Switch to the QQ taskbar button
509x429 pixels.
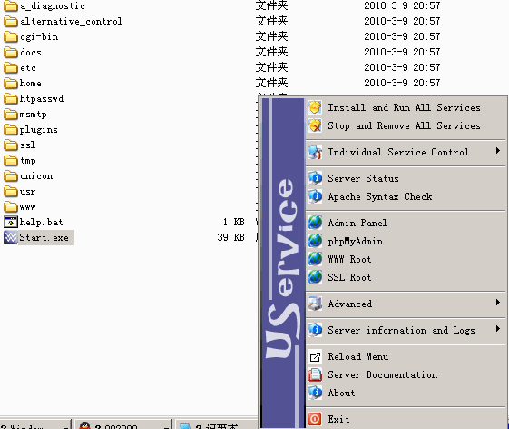tap(123, 424)
